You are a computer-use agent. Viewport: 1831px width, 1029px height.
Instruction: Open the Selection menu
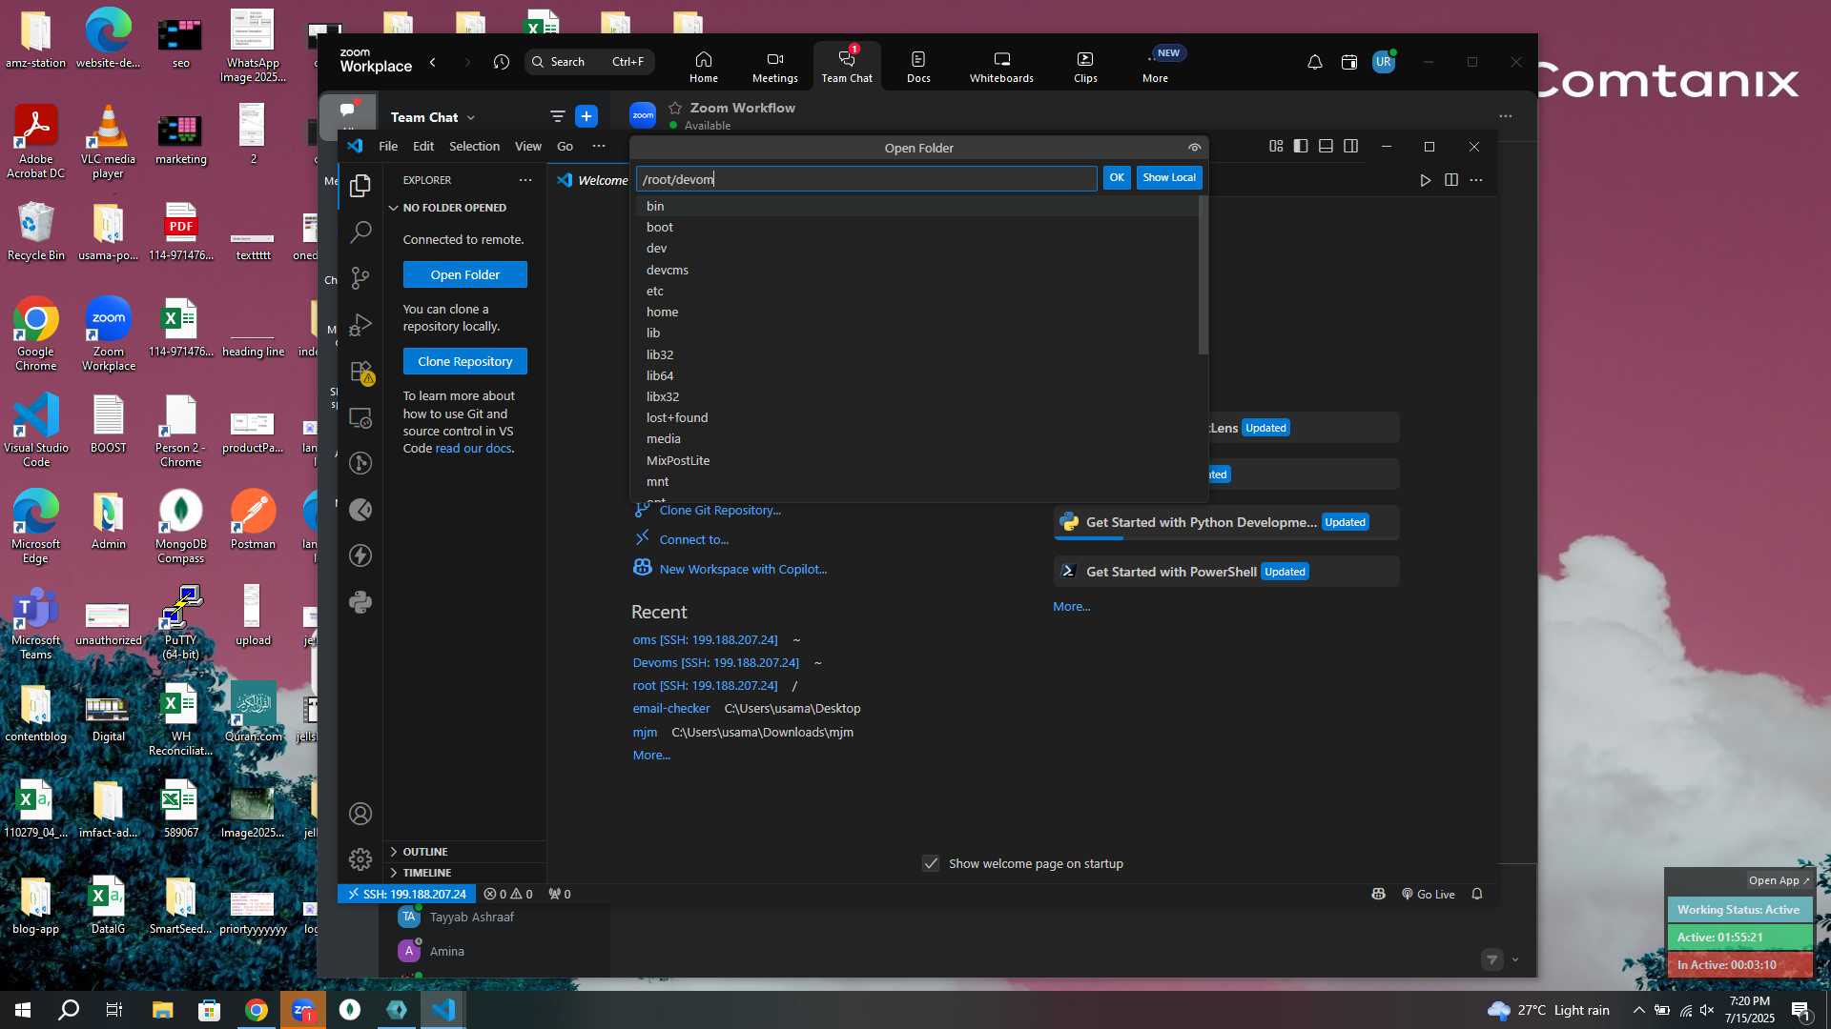click(474, 146)
